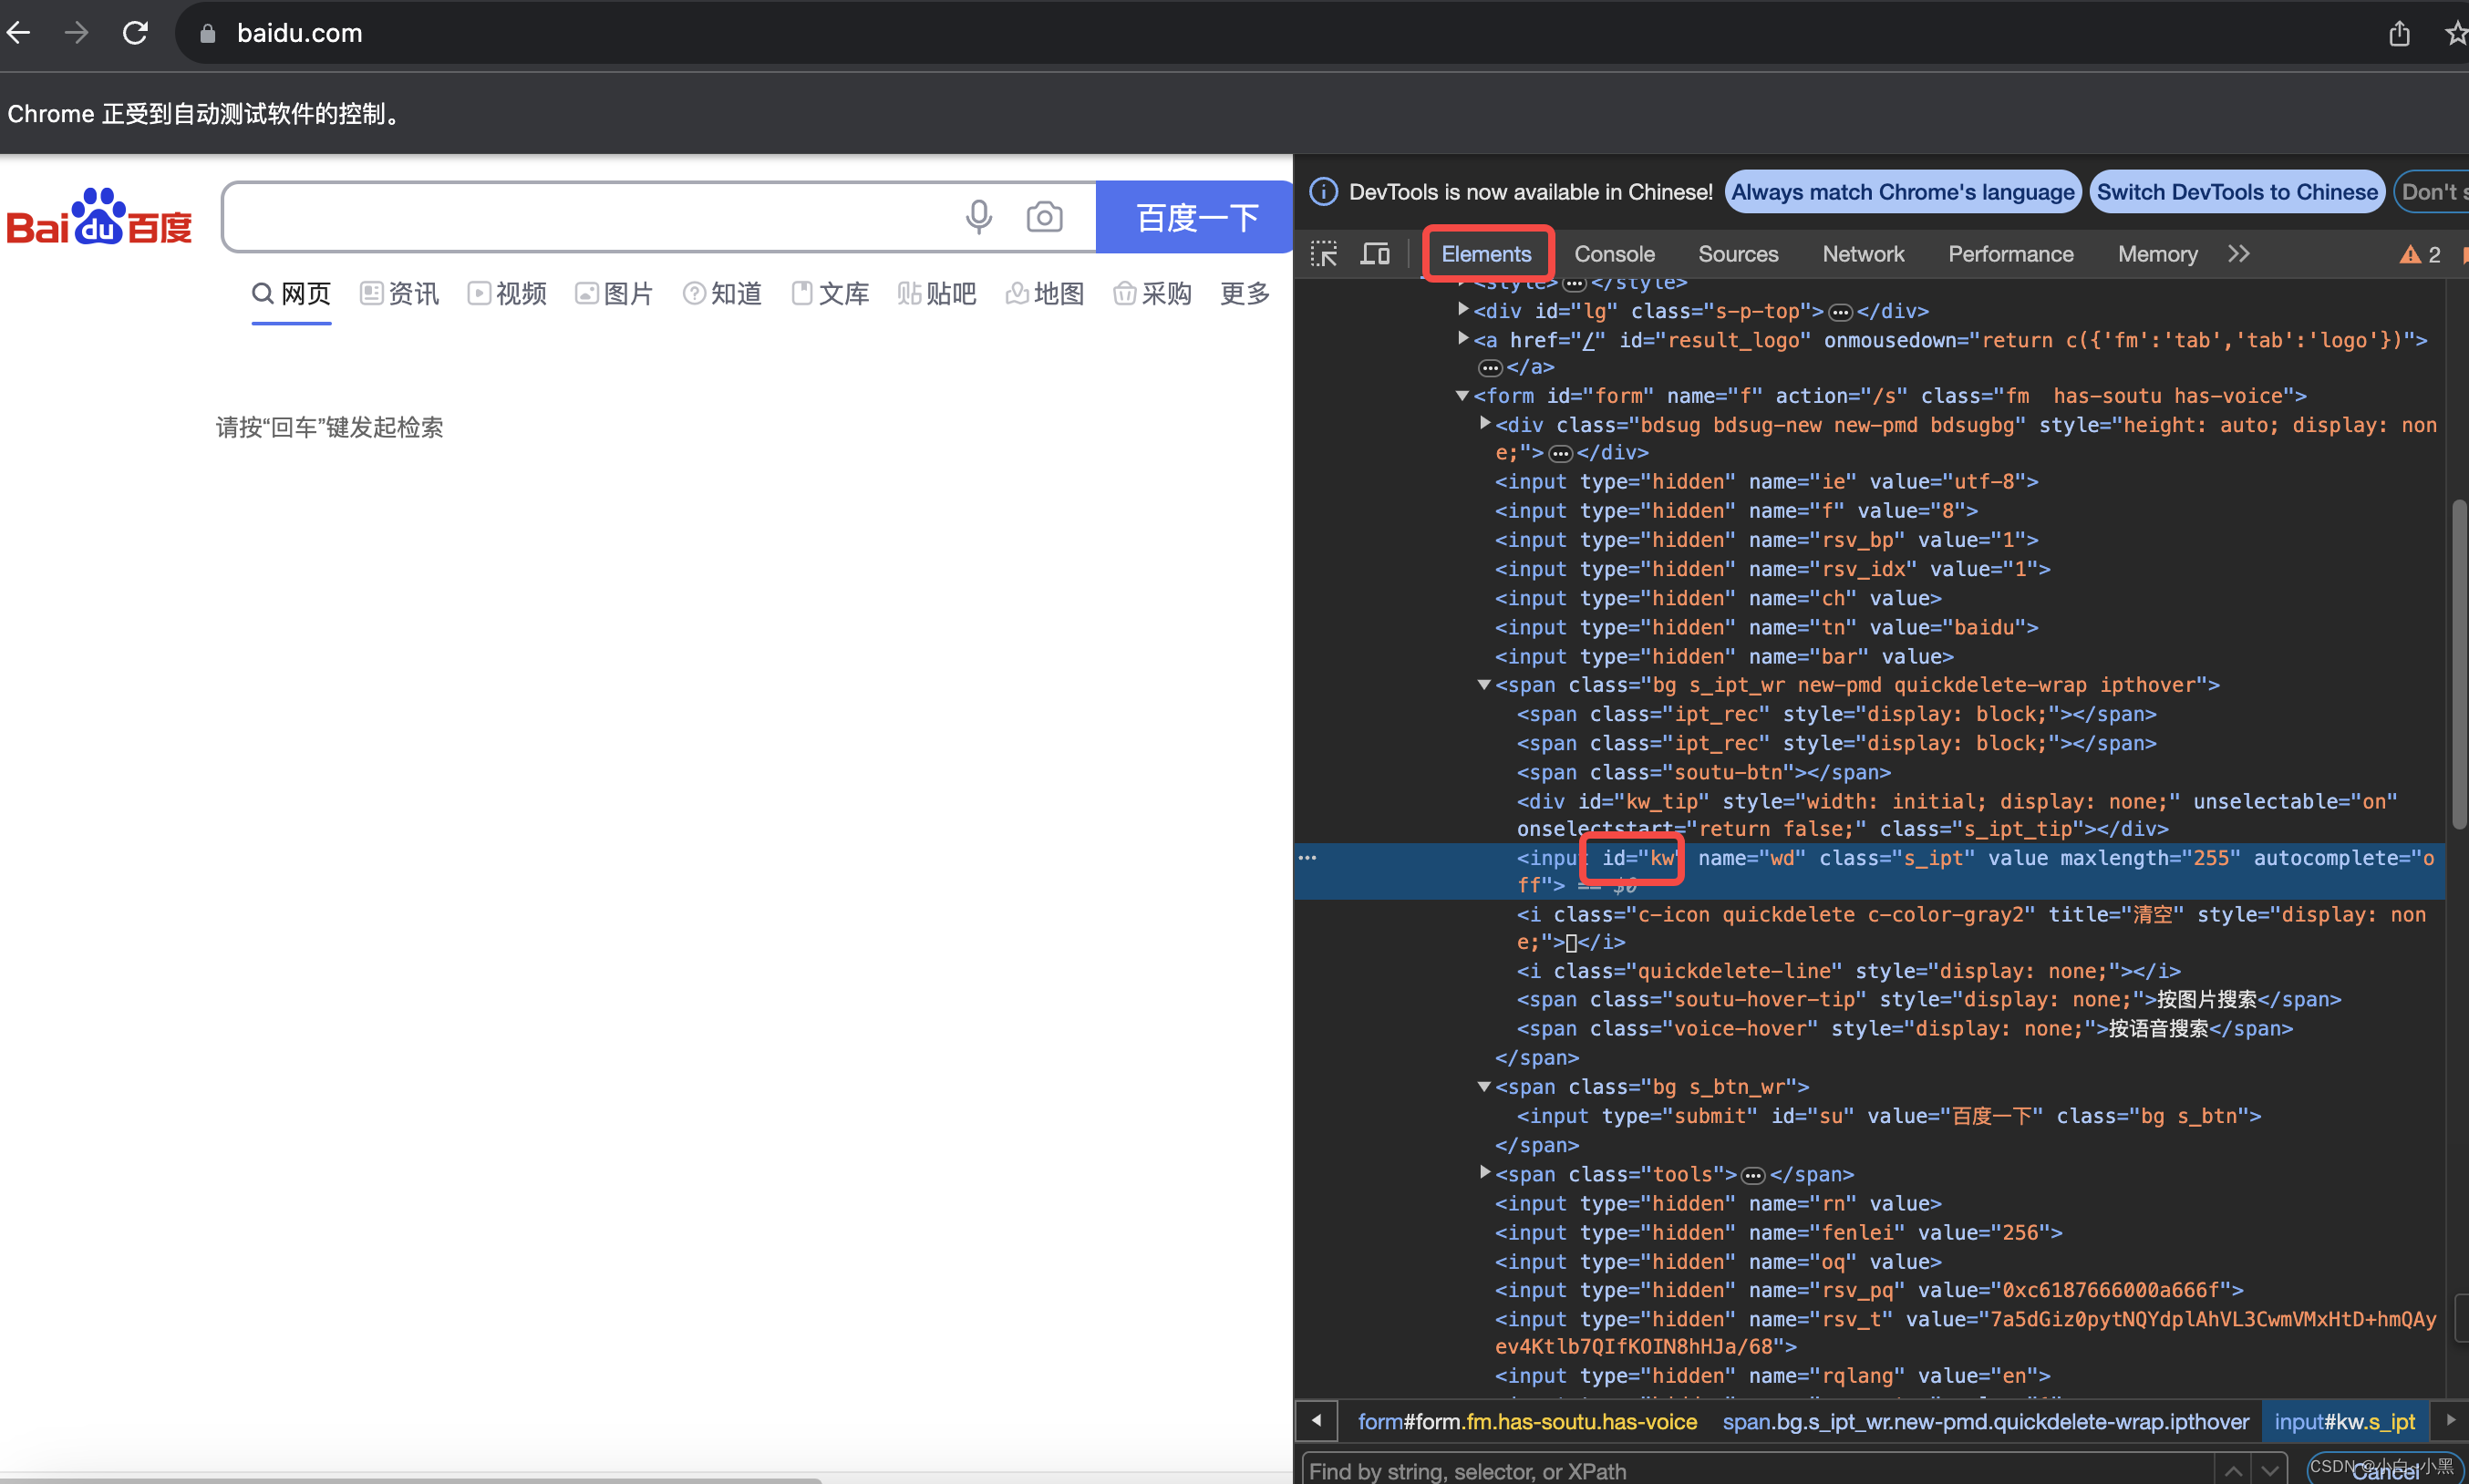Go to next search match arrow

pos(2269,1470)
